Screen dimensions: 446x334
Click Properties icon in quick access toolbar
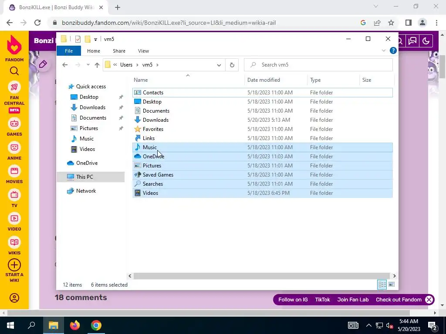78,39
